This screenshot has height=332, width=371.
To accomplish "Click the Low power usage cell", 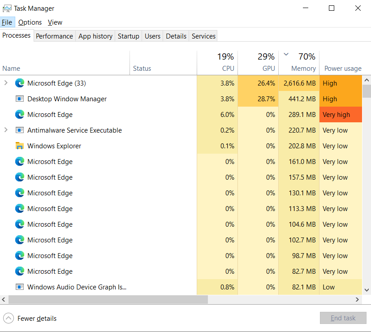I will tap(341, 287).
